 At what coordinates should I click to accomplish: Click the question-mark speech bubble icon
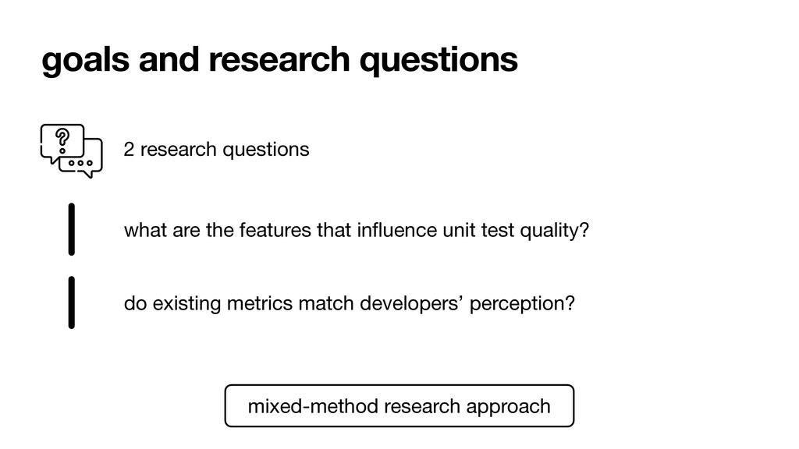pos(62,143)
